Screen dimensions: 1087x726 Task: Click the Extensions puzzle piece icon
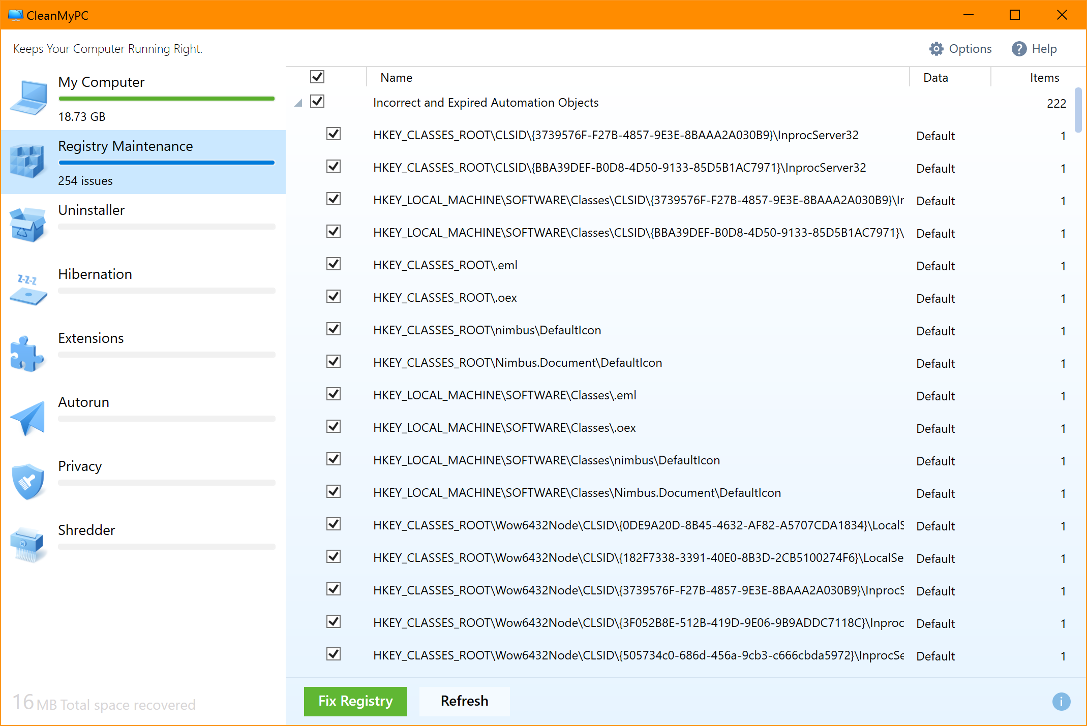coord(26,354)
